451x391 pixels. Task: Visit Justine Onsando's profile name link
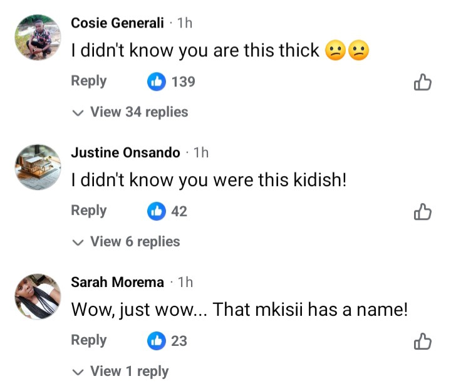[x=125, y=153]
